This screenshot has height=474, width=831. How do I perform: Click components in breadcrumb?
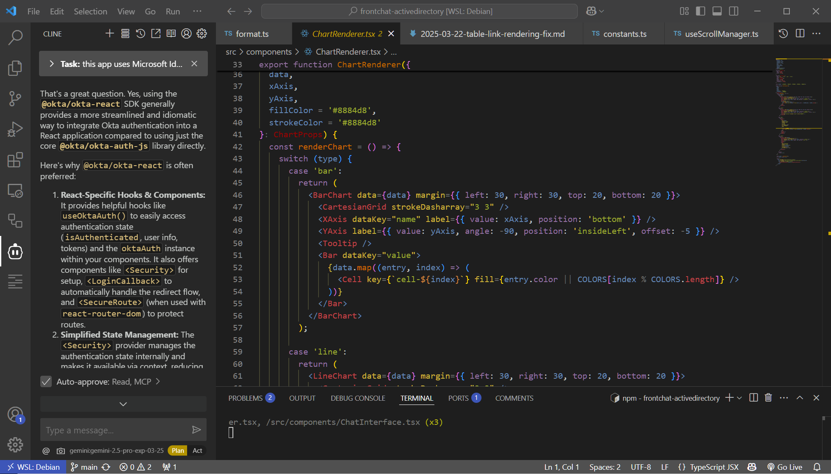pos(269,52)
